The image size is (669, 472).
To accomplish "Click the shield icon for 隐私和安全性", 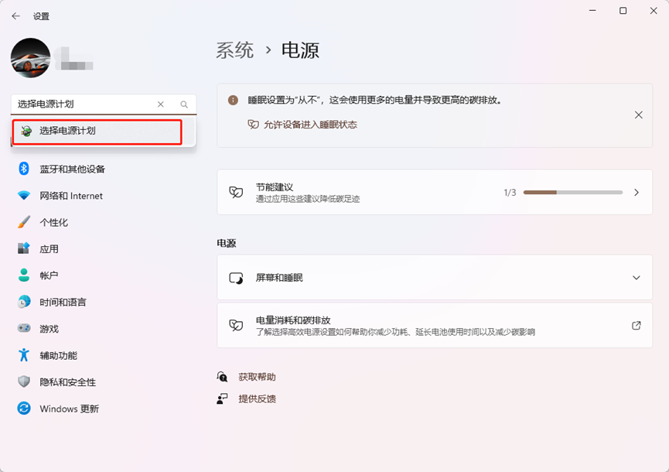I will tap(24, 382).
